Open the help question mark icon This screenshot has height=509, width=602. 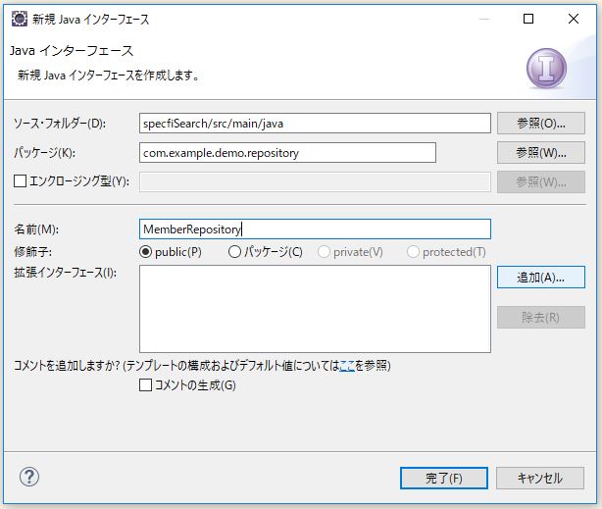pyautogui.click(x=29, y=477)
